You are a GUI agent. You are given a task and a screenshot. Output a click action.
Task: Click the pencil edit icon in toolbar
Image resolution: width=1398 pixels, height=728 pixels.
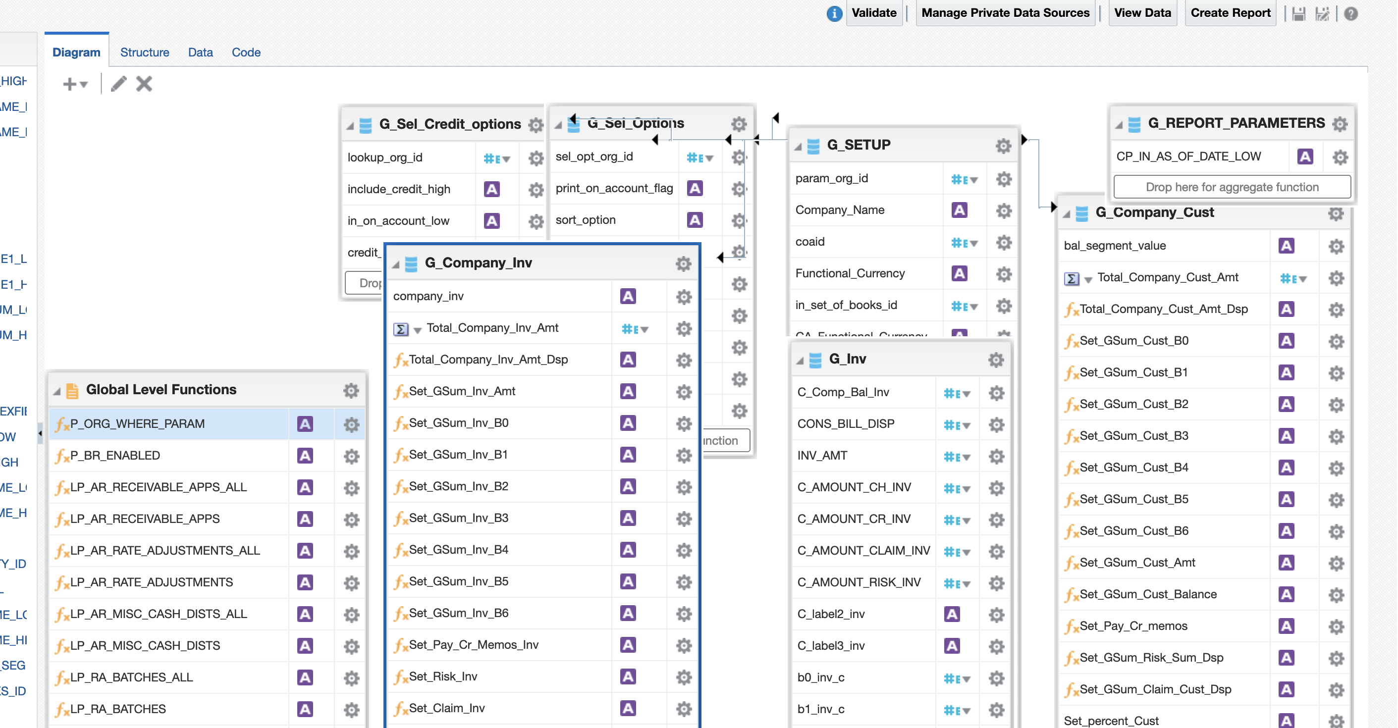[118, 84]
